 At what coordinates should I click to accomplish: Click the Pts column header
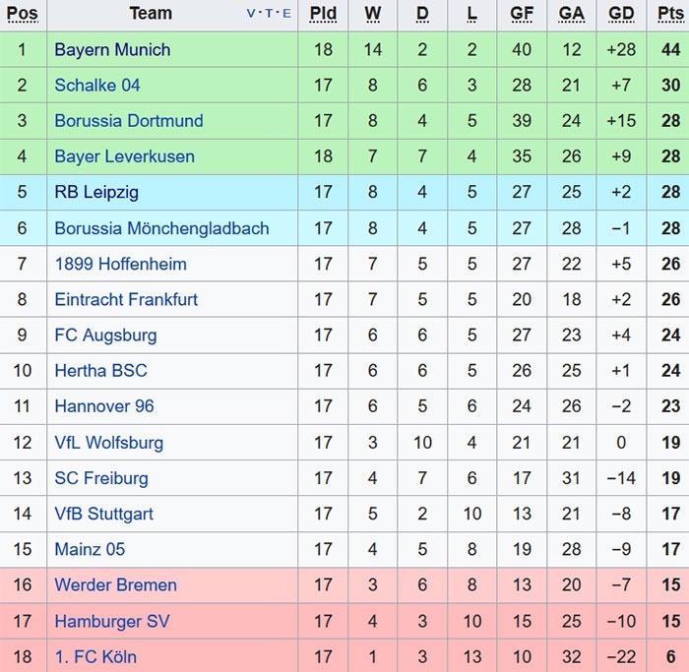[x=670, y=14]
